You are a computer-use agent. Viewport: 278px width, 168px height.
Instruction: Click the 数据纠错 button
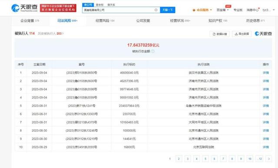pyautogui.click(x=220, y=34)
